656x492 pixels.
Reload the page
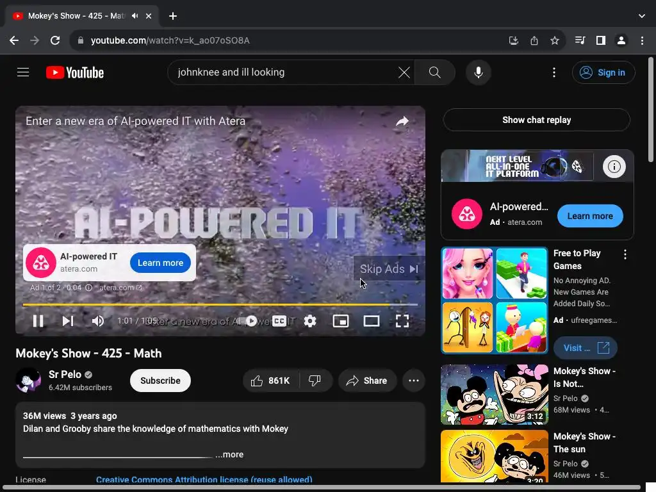click(x=55, y=40)
